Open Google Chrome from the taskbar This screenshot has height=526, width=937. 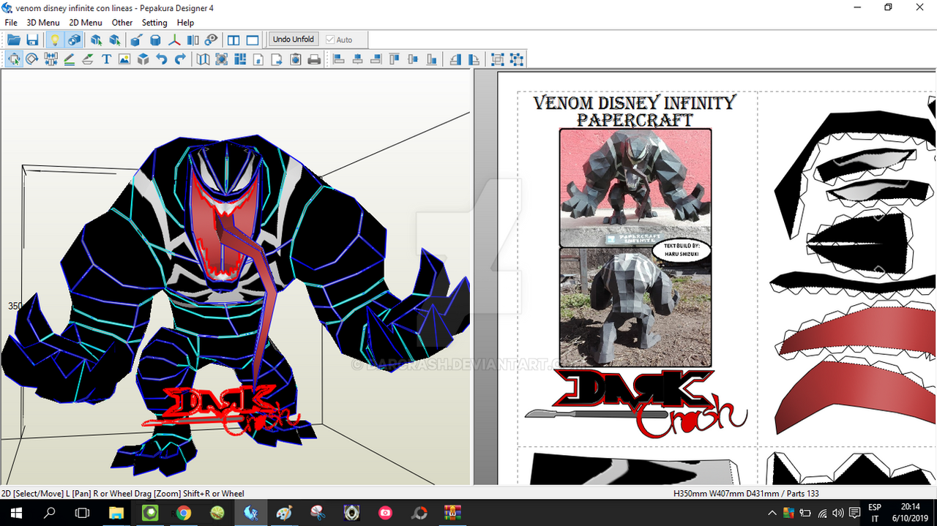[x=184, y=513]
